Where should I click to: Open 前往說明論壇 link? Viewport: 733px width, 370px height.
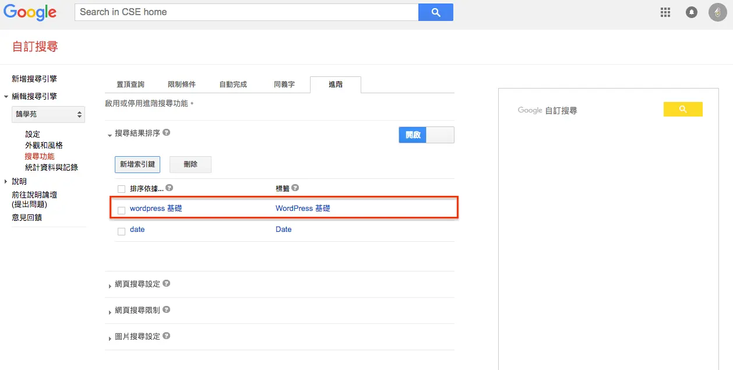pyautogui.click(x=34, y=199)
